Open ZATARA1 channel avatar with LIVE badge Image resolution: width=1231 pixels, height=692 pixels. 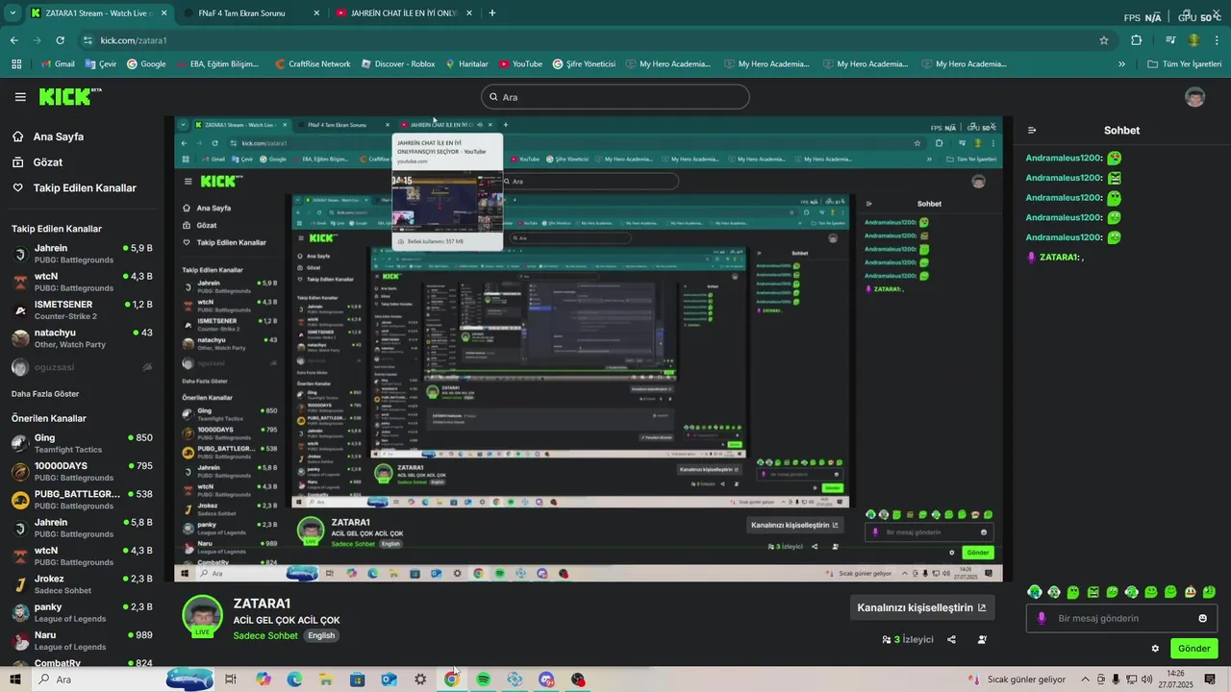point(203,617)
